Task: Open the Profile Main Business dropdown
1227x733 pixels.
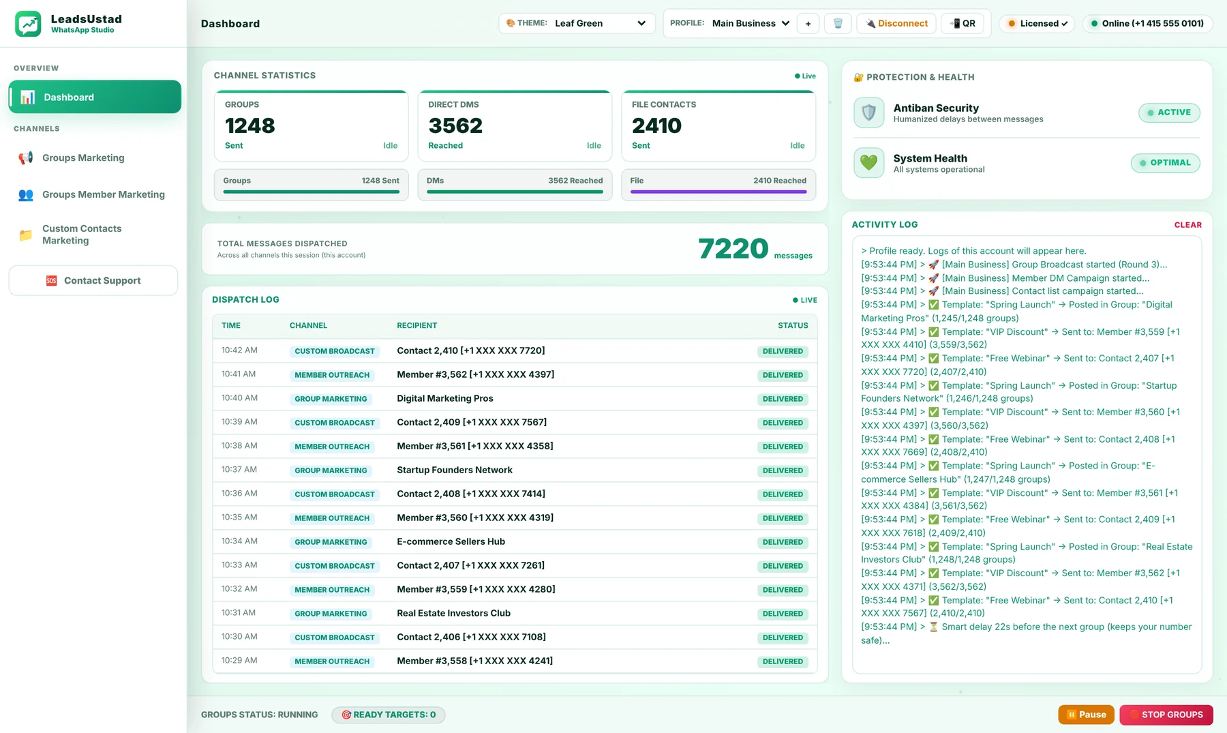Action: [x=751, y=24]
